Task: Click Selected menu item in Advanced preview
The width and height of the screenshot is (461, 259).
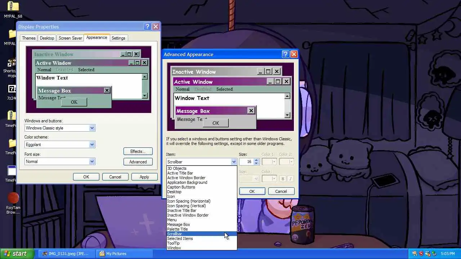Action: click(x=224, y=89)
